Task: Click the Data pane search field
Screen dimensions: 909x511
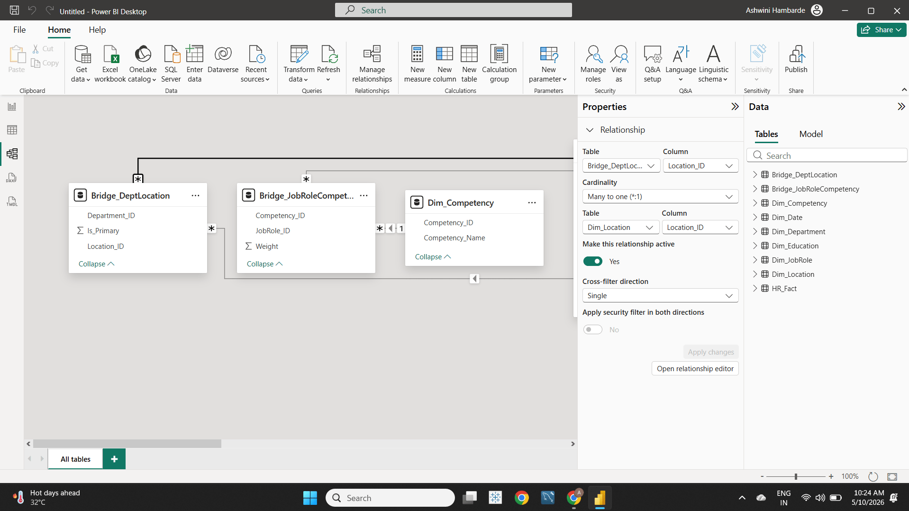Action: tap(827, 155)
